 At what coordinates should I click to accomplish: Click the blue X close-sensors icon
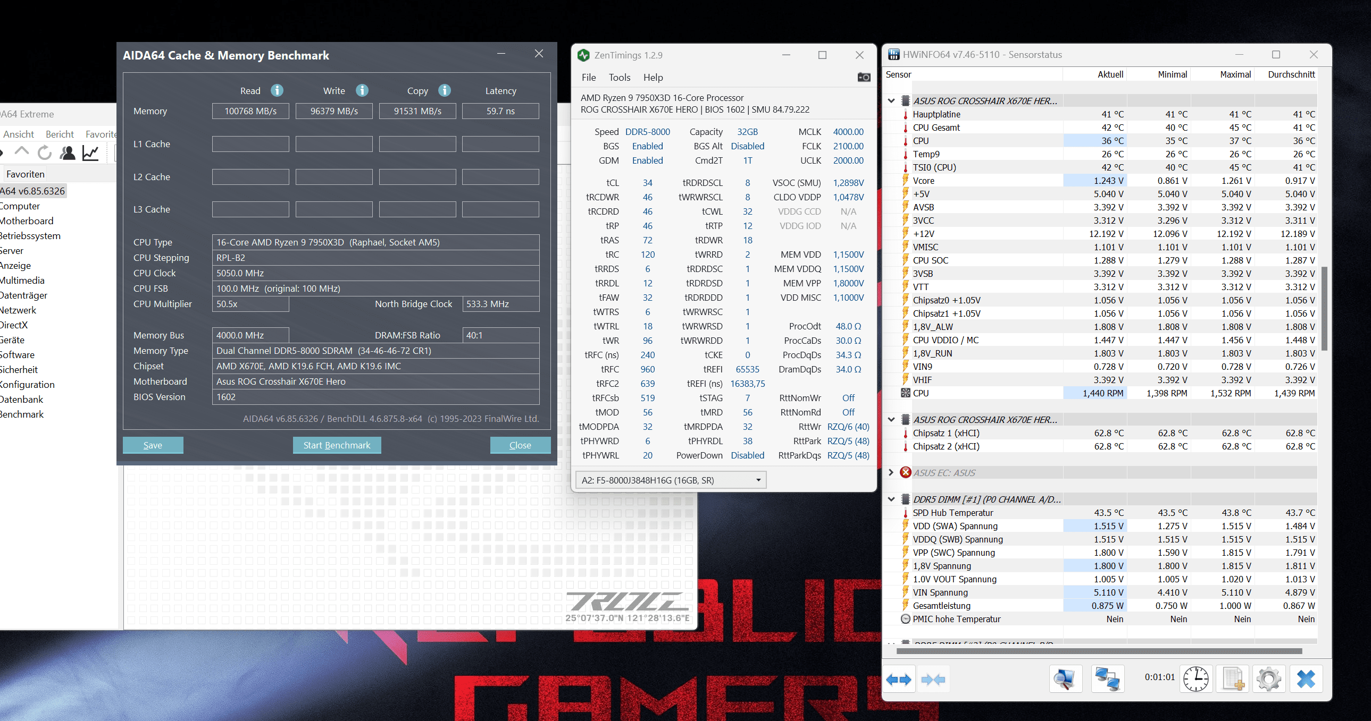point(1306,679)
